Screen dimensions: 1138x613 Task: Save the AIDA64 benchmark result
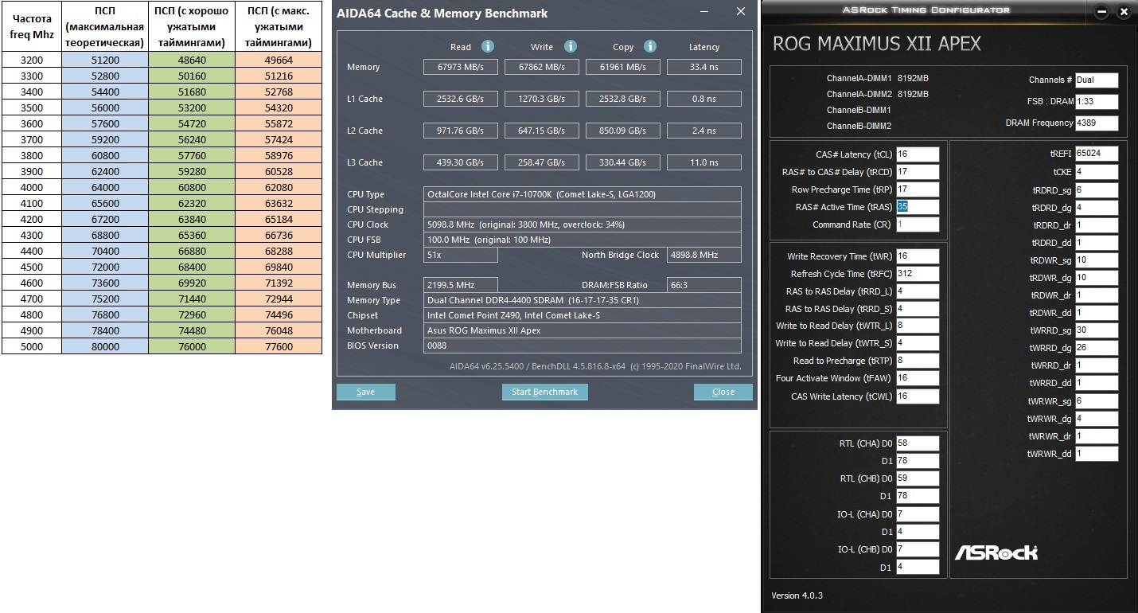click(366, 392)
